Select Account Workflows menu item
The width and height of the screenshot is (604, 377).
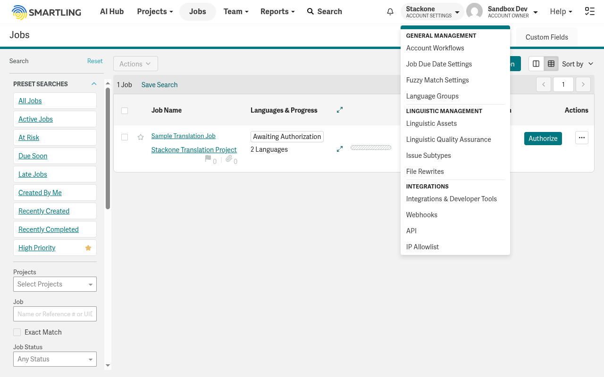435,48
